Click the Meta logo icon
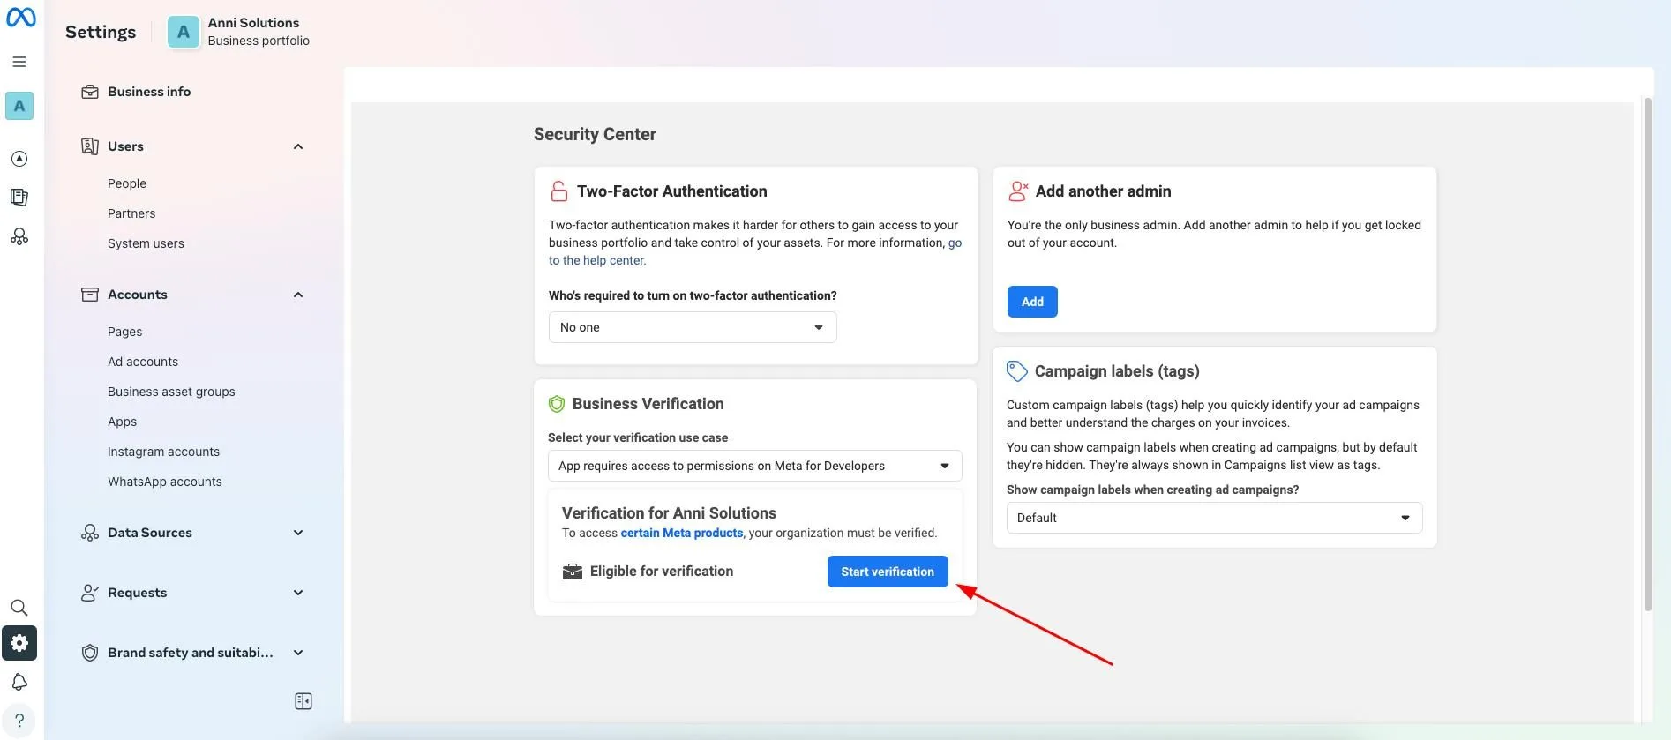Screen dimensions: 1671x740 pos(21,18)
